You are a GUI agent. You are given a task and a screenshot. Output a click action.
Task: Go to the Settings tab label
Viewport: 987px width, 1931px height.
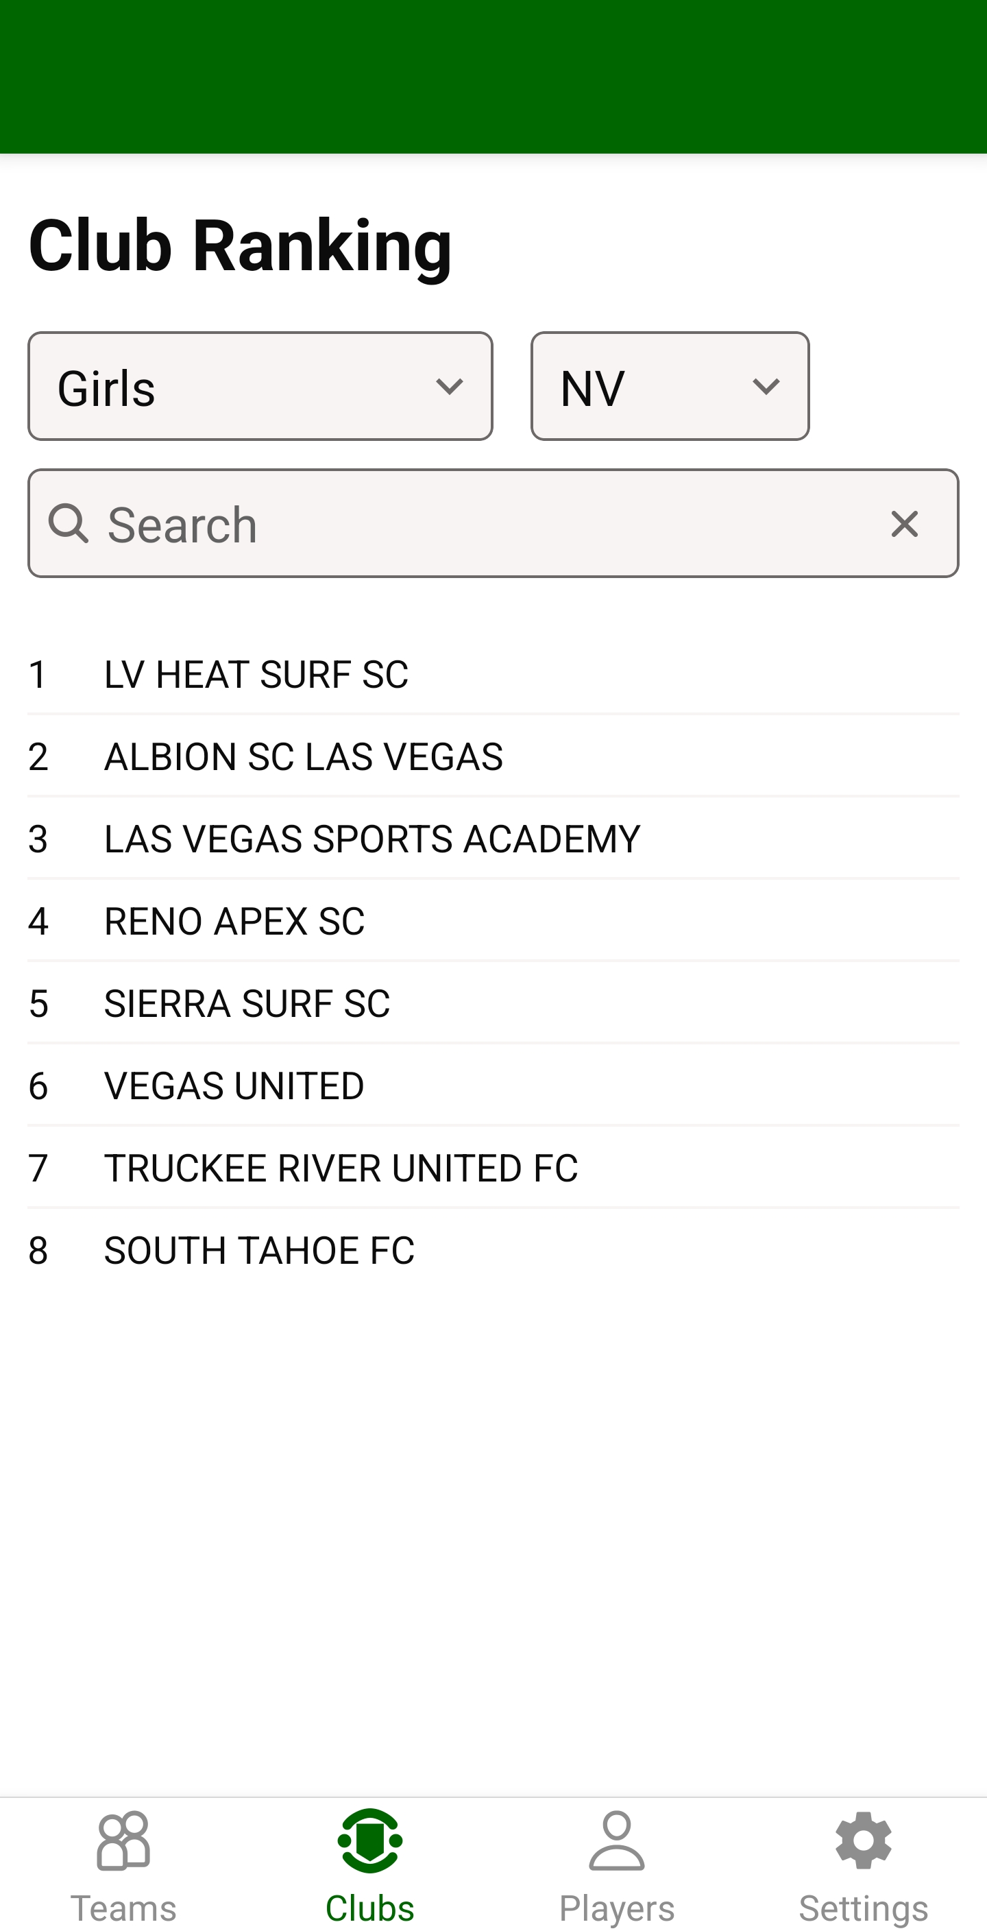(864, 1907)
